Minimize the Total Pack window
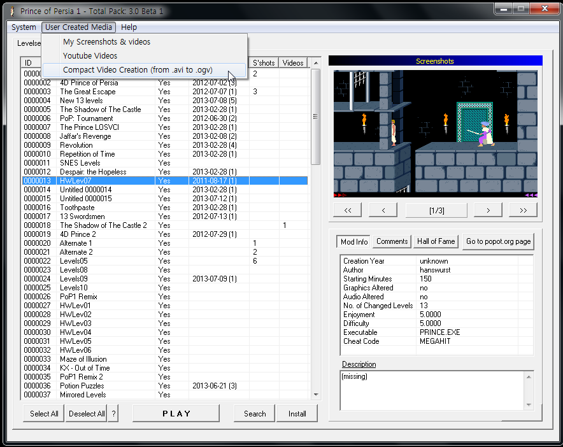The height and width of the screenshot is (447, 563). tap(504, 9)
